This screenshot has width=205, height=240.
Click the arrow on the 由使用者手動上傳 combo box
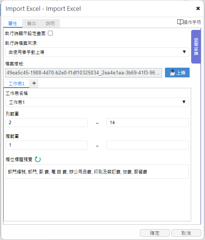(184, 52)
